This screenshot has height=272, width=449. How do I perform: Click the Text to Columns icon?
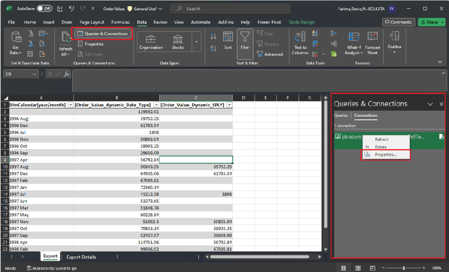(300, 37)
